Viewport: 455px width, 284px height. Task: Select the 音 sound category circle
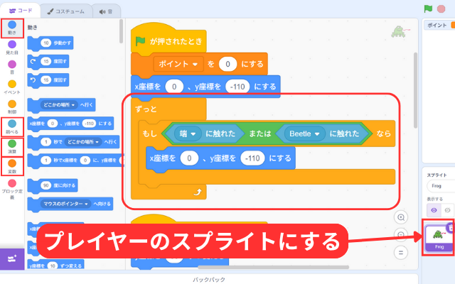click(12, 64)
